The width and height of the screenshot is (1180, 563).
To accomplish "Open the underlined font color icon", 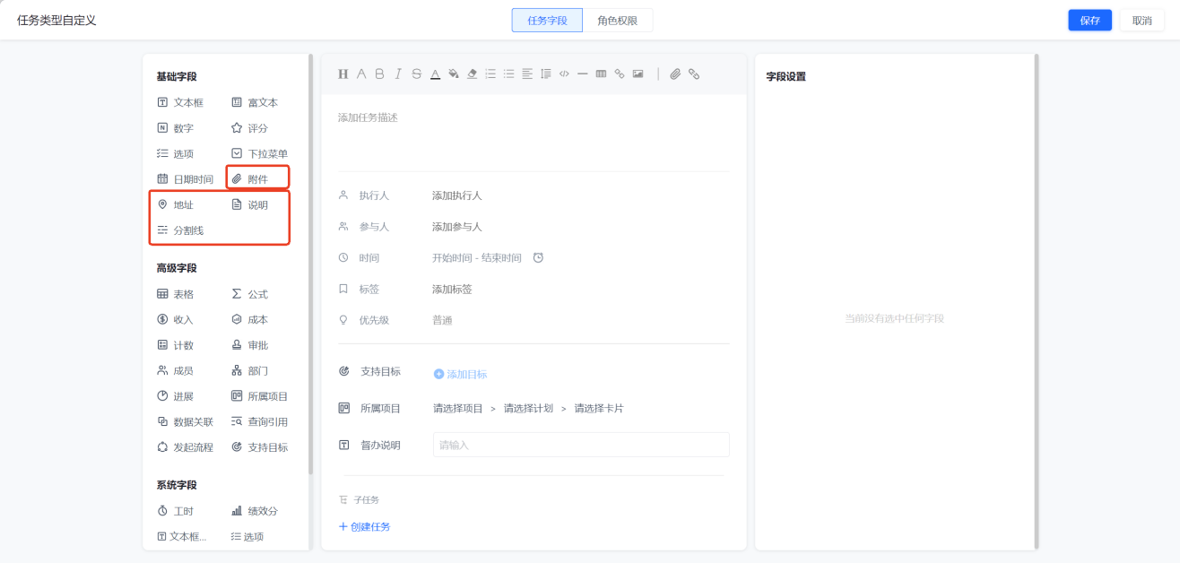I will (435, 74).
